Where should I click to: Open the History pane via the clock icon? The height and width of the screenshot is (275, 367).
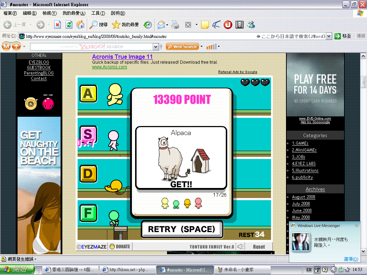(x=148, y=25)
